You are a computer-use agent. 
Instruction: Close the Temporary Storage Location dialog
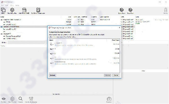point(119,28)
